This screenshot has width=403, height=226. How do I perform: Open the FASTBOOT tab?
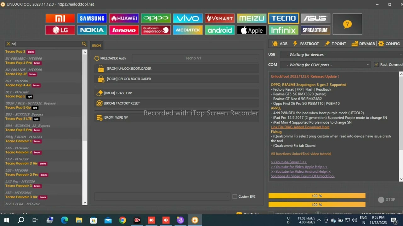[306, 44]
